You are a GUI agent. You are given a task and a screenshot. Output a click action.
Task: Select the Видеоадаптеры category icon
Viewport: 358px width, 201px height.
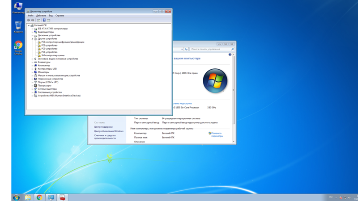pos(35,32)
